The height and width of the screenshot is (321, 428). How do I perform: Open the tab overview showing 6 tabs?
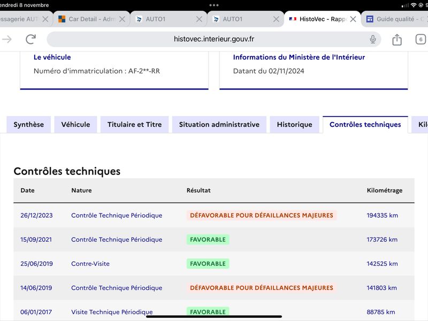pos(421,39)
